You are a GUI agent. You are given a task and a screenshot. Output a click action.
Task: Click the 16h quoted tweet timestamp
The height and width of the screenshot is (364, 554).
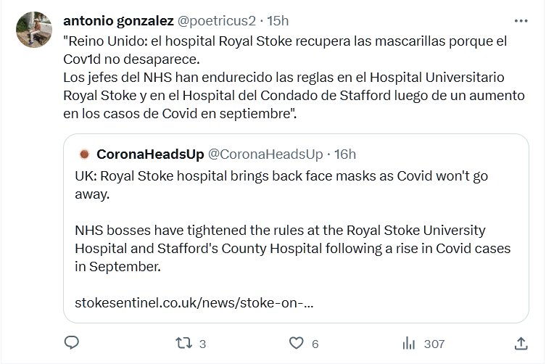click(x=345, y=154)
